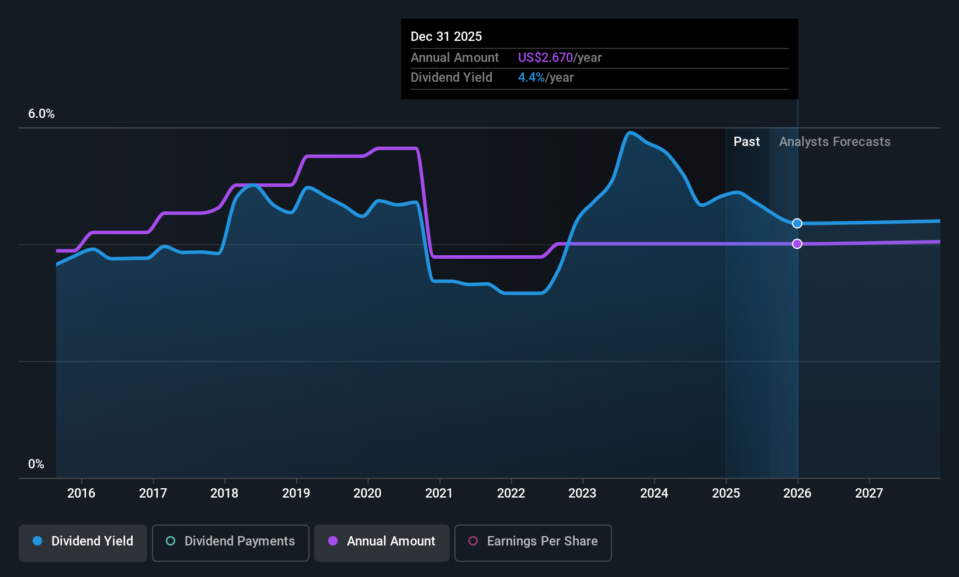
Task: Click the 6.0% y-axis label
Action: [41, 114]
